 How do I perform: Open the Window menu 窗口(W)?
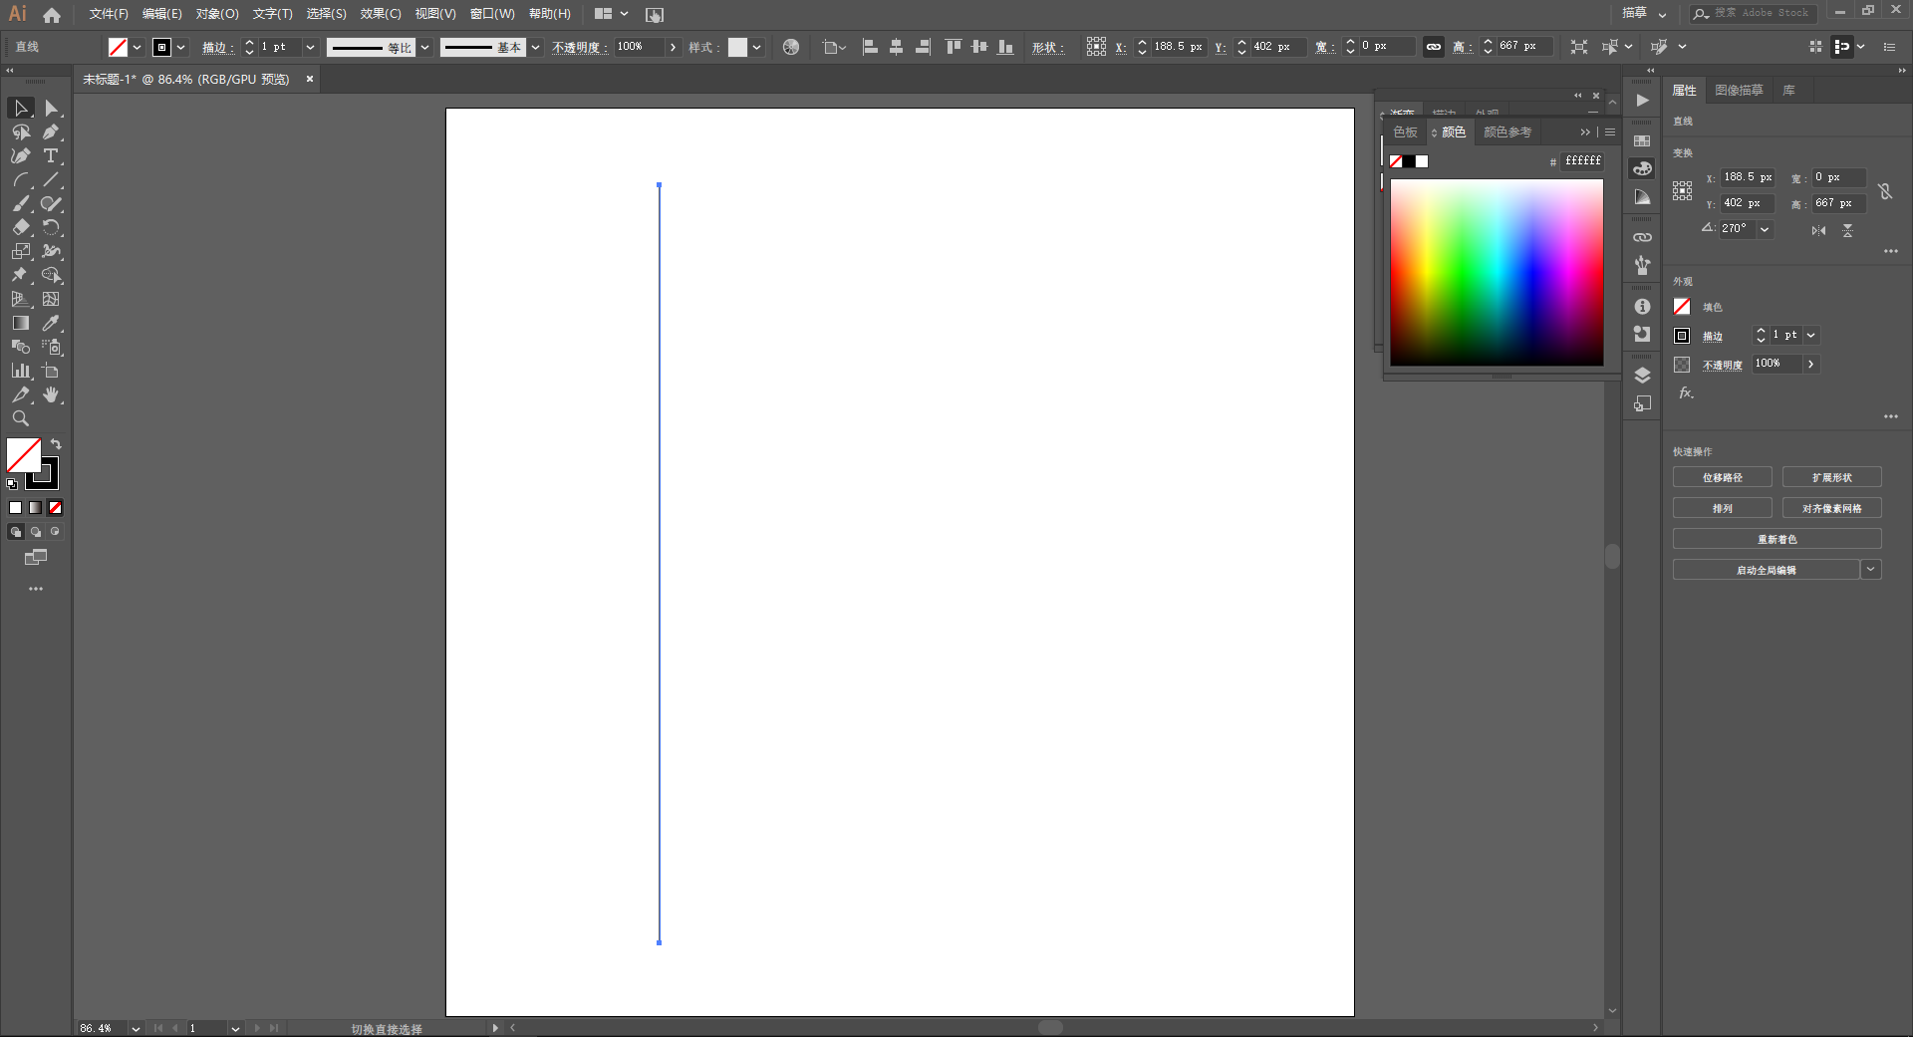click(492, 14)
